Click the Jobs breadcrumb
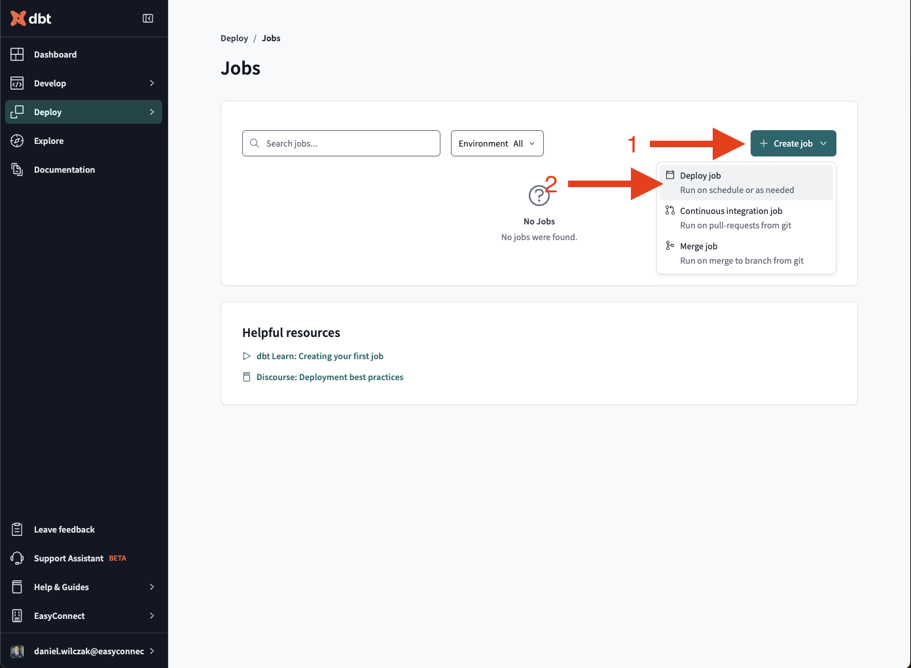This screenshot has height=668, width=911. coord(271,38)
